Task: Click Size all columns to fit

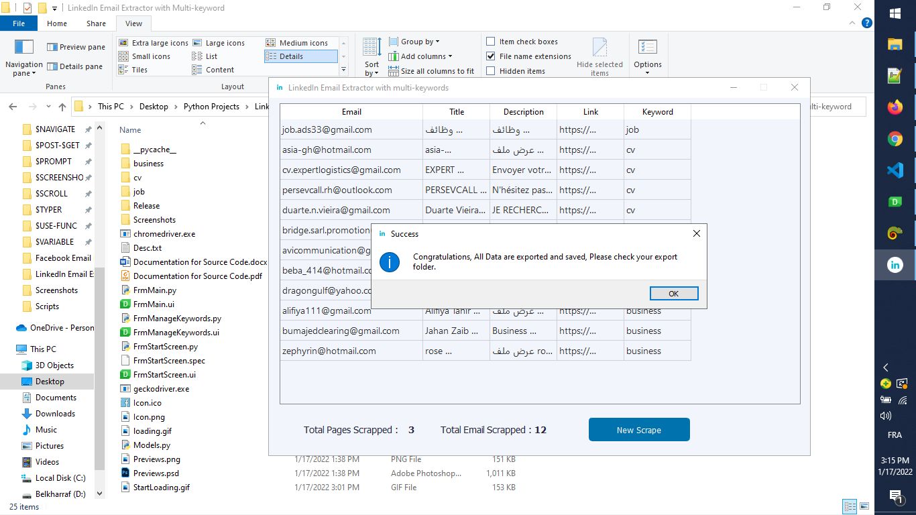Action: tap(432, 71)
